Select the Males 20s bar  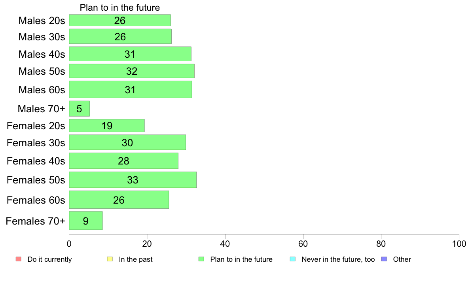pyautogui.click(x=120, y=21)
